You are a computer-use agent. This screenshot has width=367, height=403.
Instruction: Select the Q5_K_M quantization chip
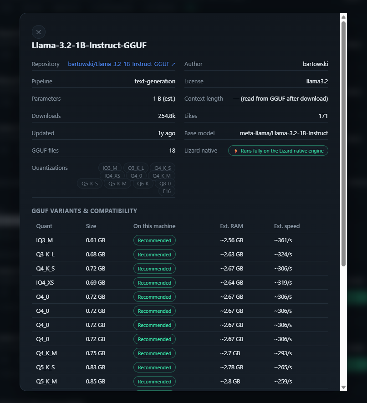pos(117,184)
